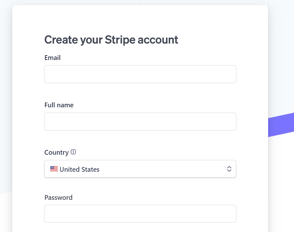The image size is (294, 232).
Task: Click the info icon beside Country
Action: click(73, 152)
